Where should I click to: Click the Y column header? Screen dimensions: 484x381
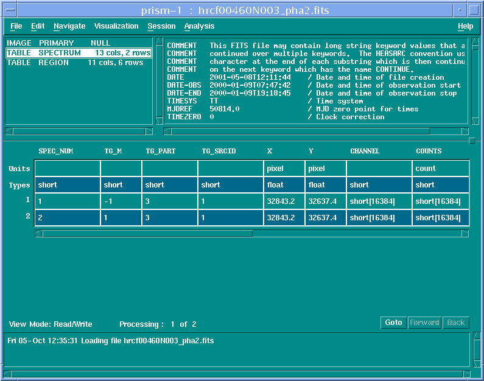[x=311, y=151]
